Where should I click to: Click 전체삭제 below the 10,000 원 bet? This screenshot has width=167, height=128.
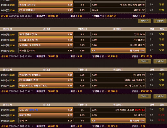click(x=160, y=21)
